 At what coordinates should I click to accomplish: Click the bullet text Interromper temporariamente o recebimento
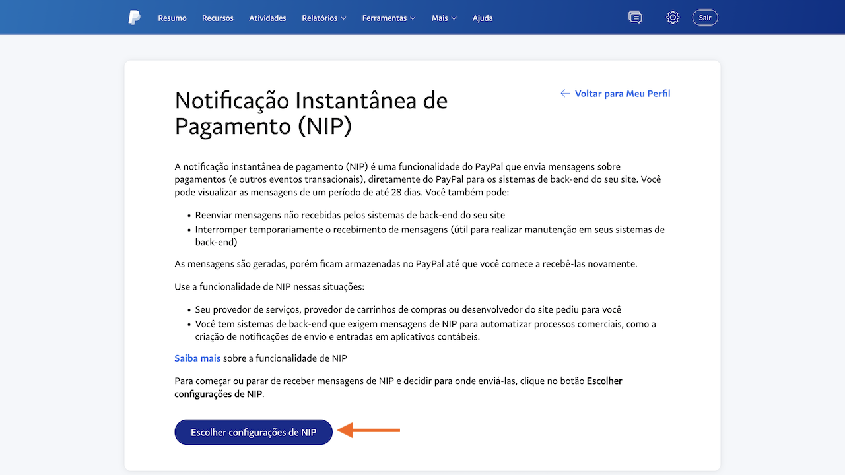[x=430, y=236]
